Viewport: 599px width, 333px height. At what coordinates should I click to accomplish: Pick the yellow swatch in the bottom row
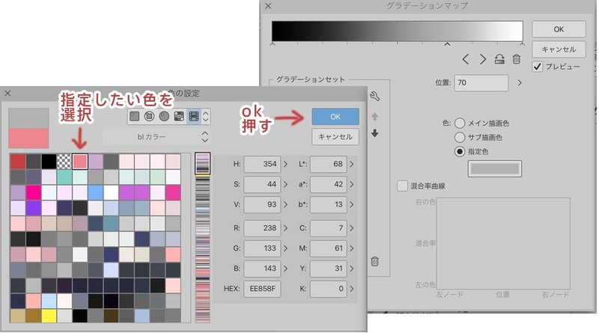49,317
